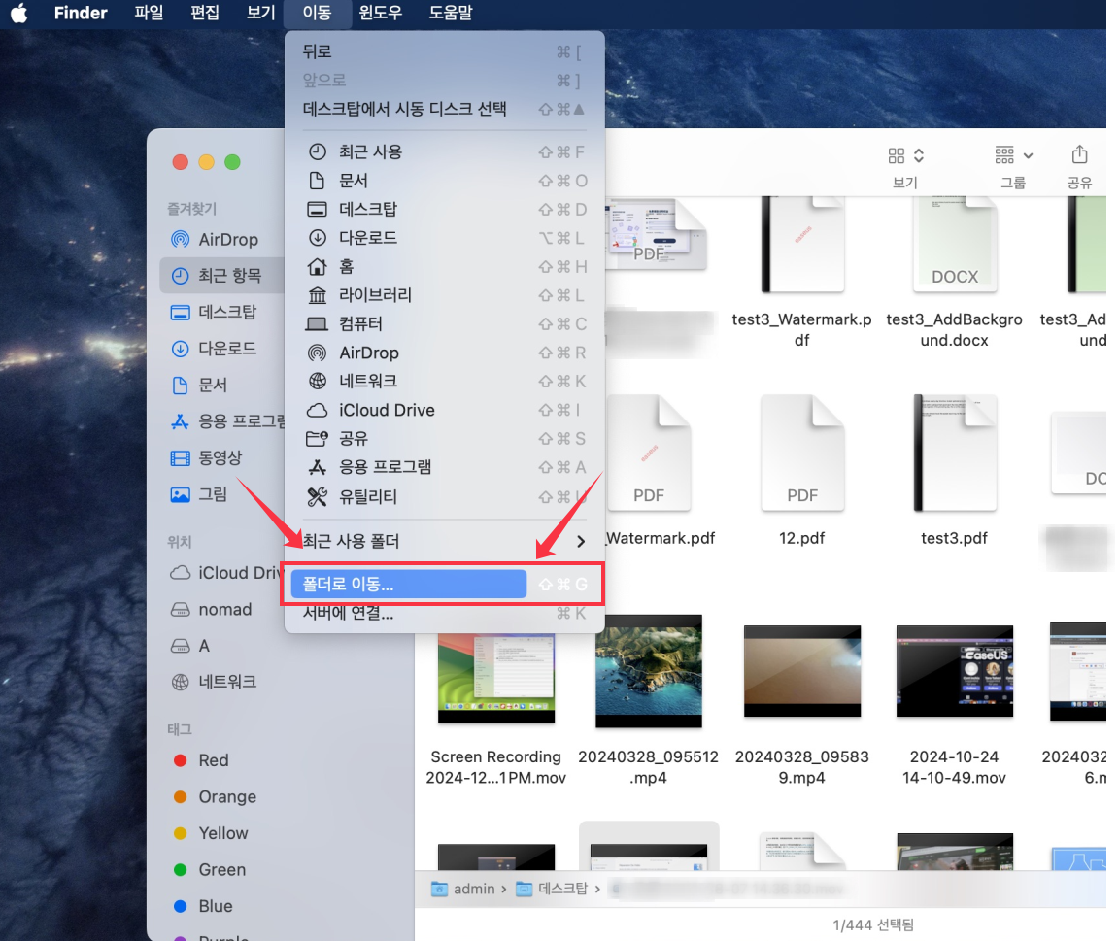Open the '윈도우' menu in the menu bar
This screenshot has width=1119, height=941.
380,14
